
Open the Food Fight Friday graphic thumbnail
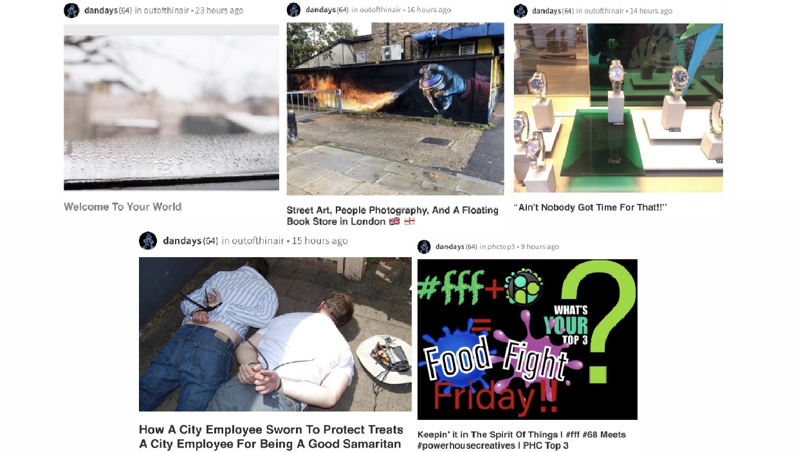tap(528, 339)
